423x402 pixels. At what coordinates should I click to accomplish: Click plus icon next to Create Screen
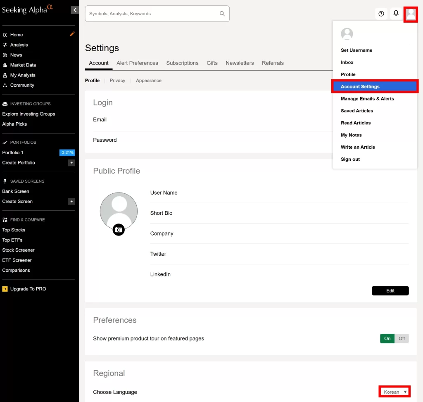[x=71, y=202]
